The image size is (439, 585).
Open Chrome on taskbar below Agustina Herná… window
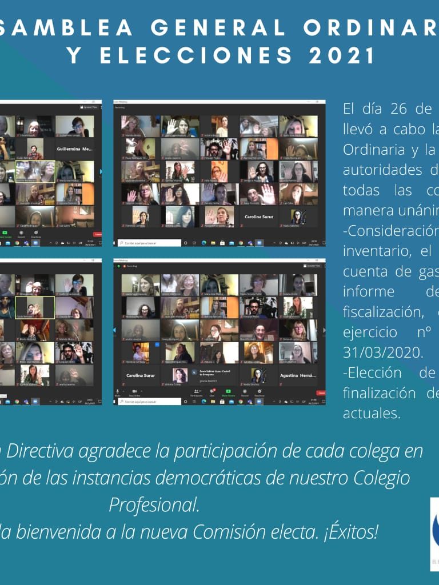point(241,402)
